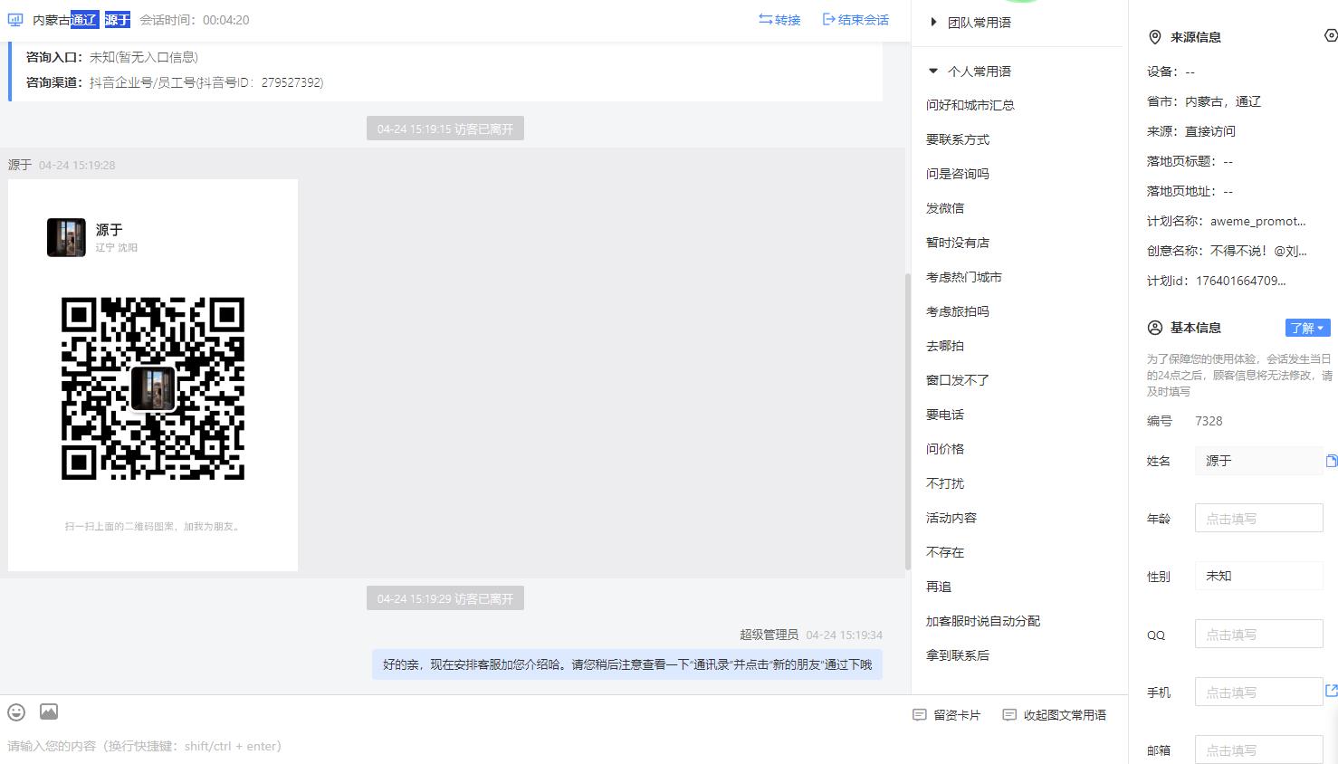
Task: Click 结束会话 to end the chat
Action: tap(855, 20)
